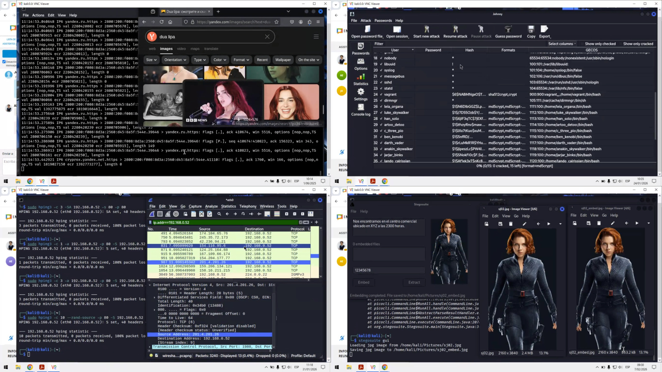Start capture with Wireshark shark fin icon

152,214
